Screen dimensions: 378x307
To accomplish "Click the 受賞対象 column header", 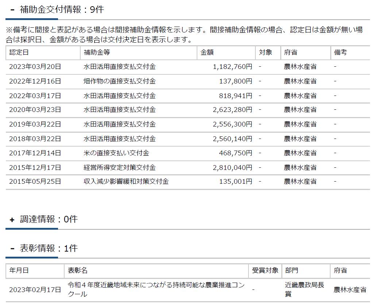I will point(265,271).
